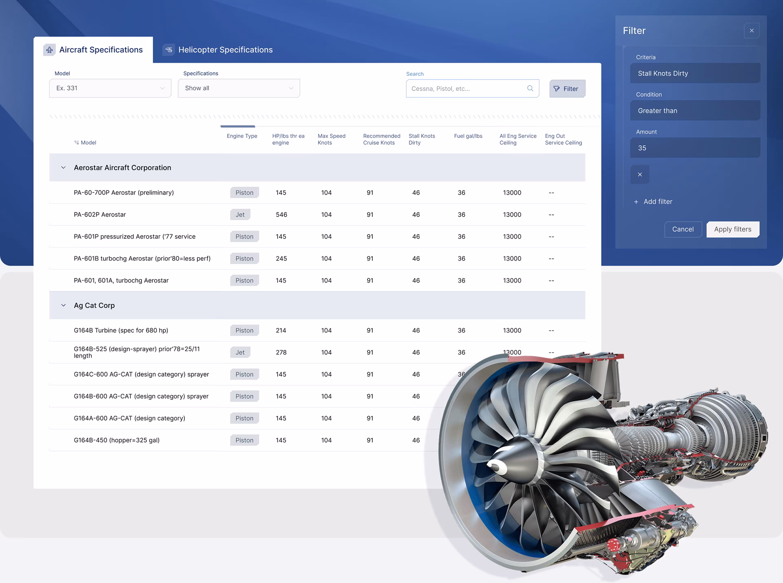The height and width of the screenshot is (583, 783).
Task: Open the Condition field Greater than
Action: [695, 110]
